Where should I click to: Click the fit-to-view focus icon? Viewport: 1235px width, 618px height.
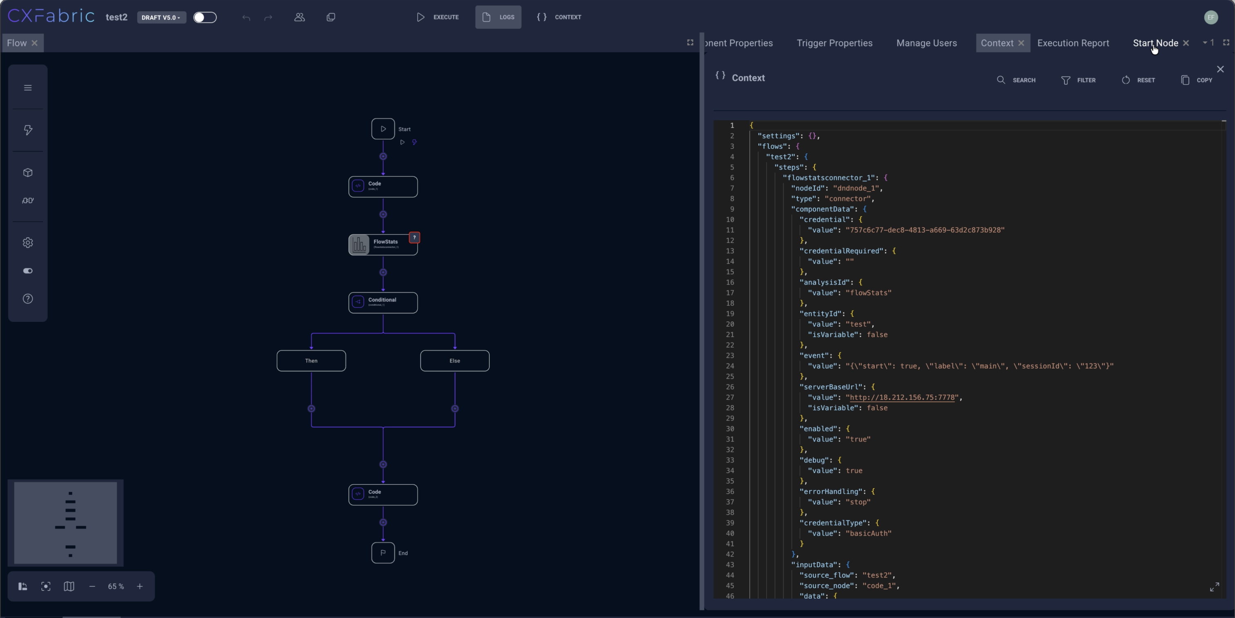[x=46, y=587]
